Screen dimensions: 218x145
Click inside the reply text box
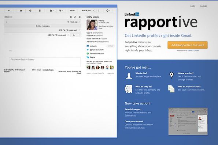click(45, 62)
